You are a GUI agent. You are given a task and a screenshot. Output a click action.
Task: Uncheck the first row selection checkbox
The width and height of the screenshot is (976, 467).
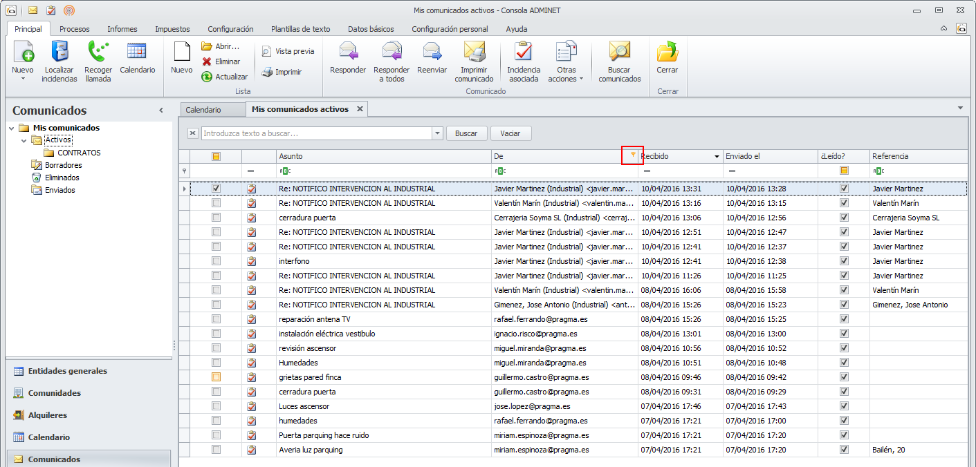pos(217,188)
